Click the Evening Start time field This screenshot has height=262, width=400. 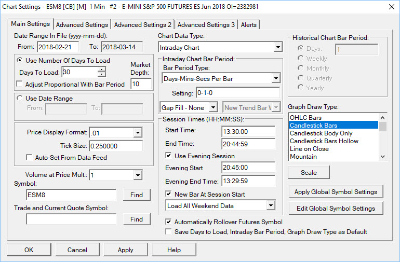click(248, 168)
